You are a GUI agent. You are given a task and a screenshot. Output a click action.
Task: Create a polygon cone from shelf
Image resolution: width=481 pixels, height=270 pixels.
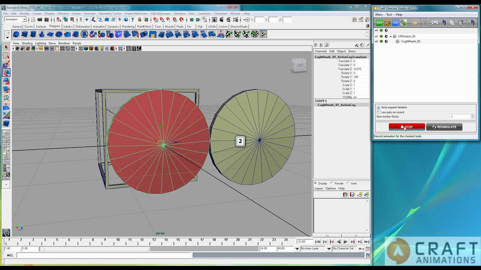(41, 34)
